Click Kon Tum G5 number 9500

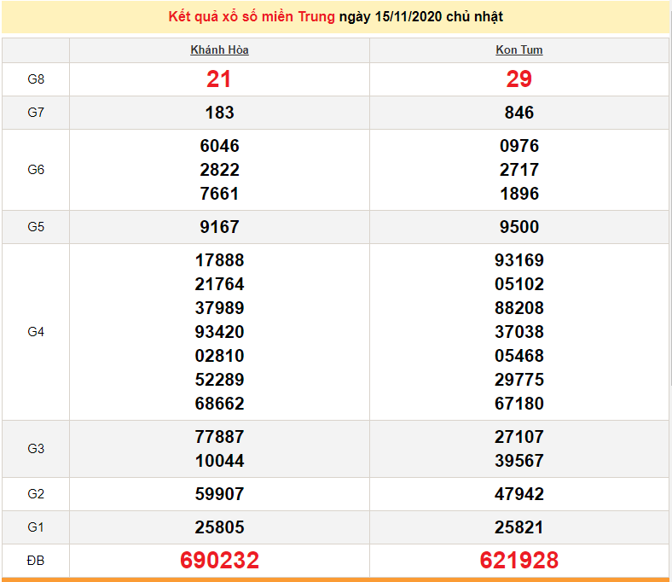tap(518, 227)
